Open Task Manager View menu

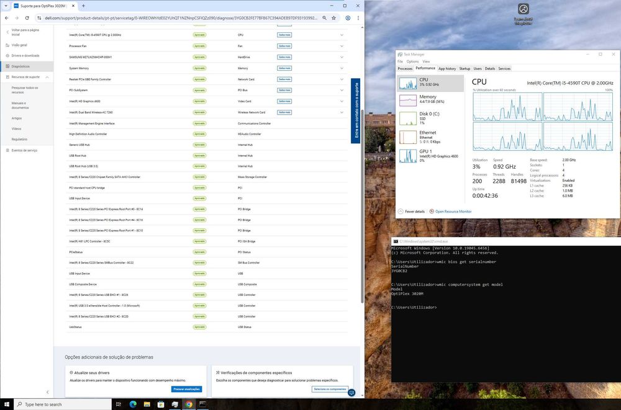click(426, 61)
